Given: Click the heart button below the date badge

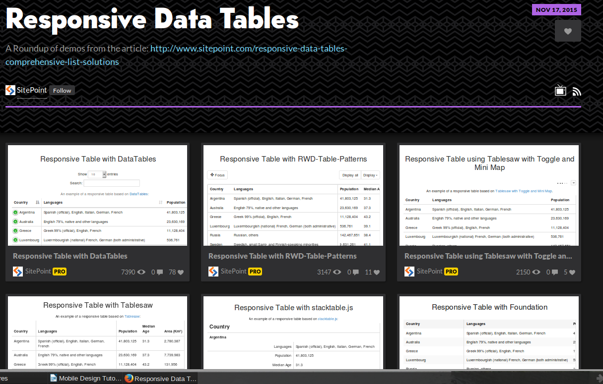Looking at the screenshot, I should [x=568, y=31].
